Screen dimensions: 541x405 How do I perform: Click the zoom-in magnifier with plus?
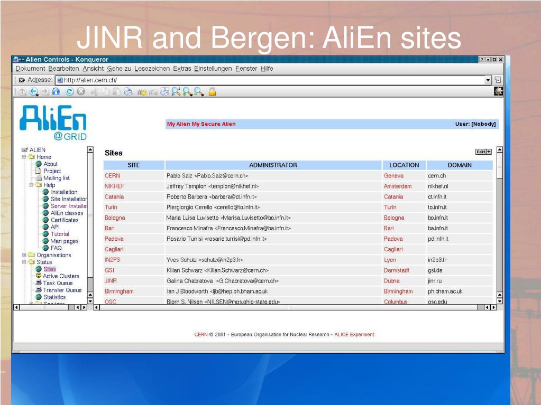[x=187, y=91]
